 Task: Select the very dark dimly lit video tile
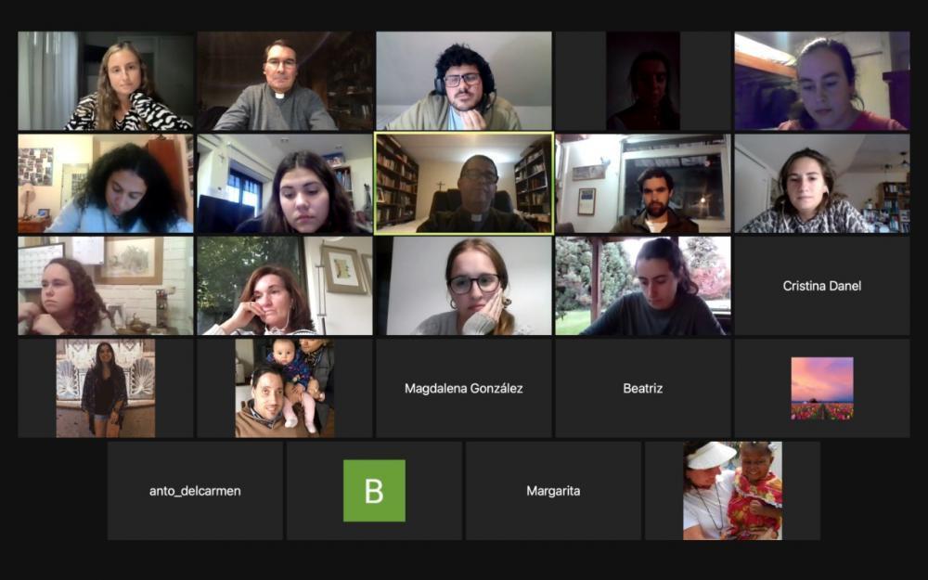click(643, 81)
